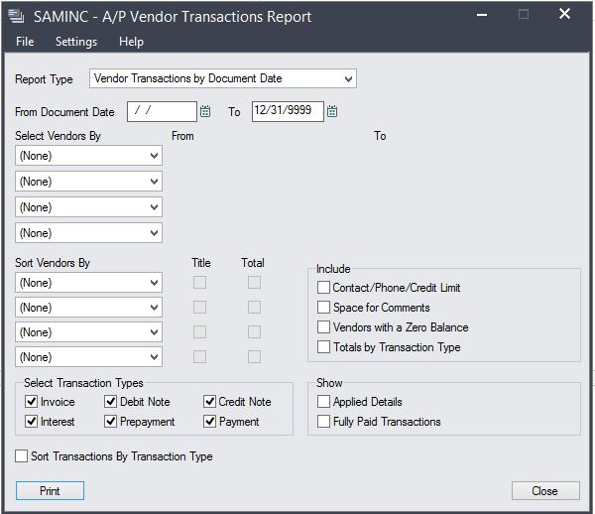The width and height of the screenshot is (595, 514).
Task: Click the Print button
Action: coord(50,491)
